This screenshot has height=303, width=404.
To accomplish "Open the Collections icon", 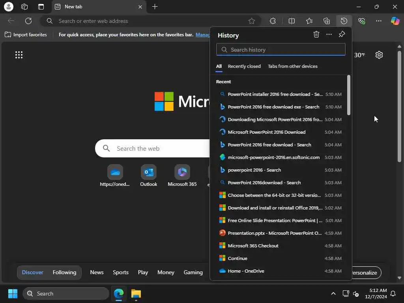I will [x=327, y=21].
